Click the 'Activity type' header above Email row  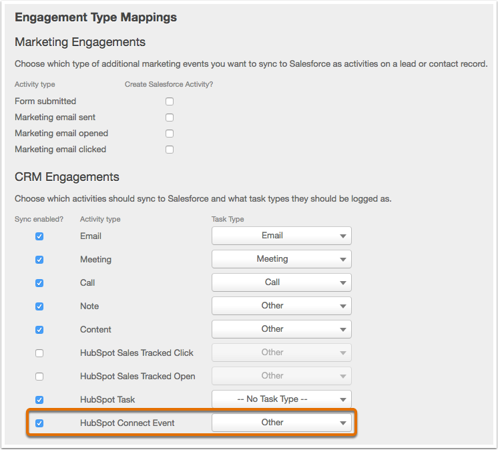(x=100, y=220)
